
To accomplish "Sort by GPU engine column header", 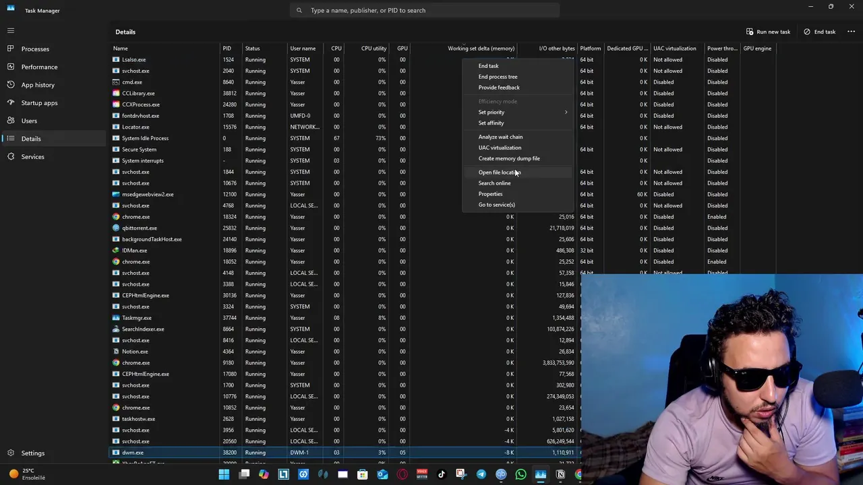I will [x=757, y=48].
